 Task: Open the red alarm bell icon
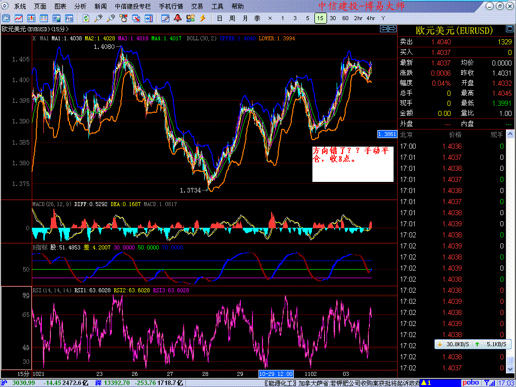[x=178, y=18]
